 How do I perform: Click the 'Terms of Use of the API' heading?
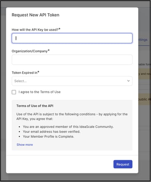click(35, 106)
